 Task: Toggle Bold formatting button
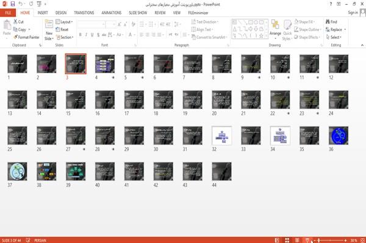click(81, 35)
